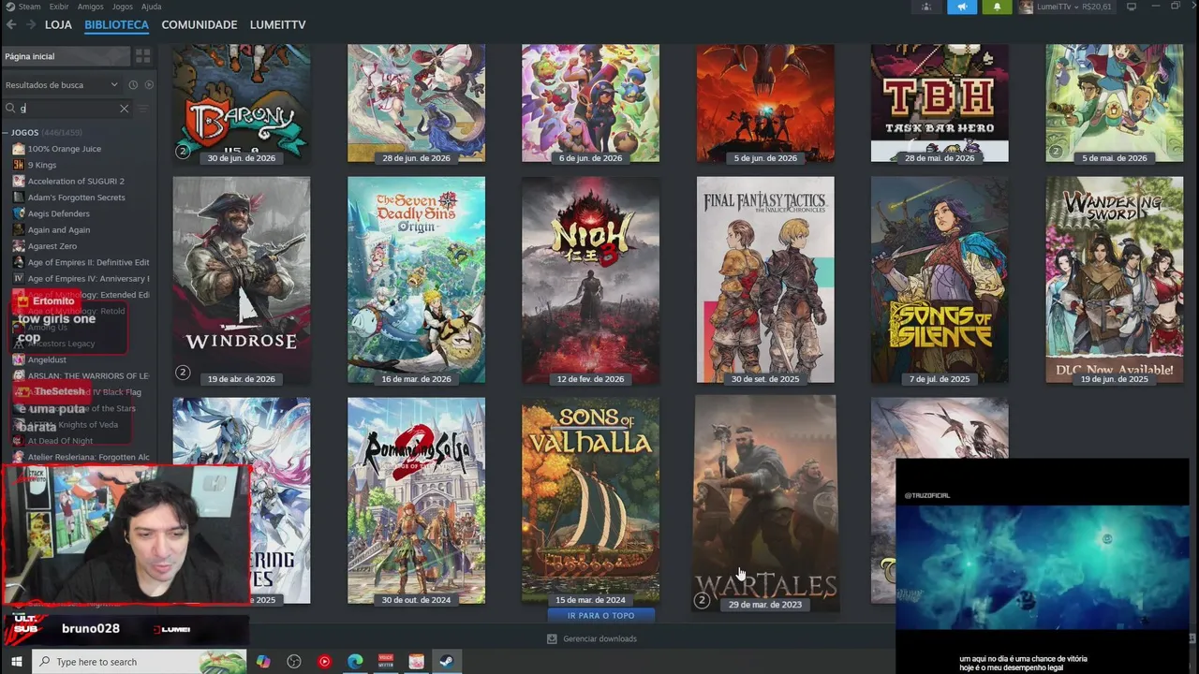Click the Windows taskbar search box
This screenshot has height=674, width=1199.
coord(139,662)
